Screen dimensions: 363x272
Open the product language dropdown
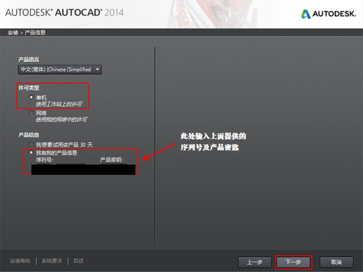(60, 69)
